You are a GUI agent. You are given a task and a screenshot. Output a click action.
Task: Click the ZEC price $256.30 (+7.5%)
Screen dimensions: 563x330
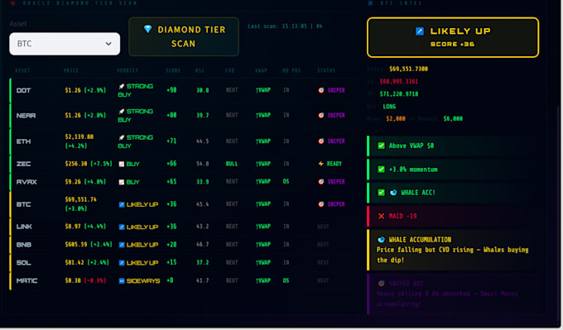pos(89,164)
